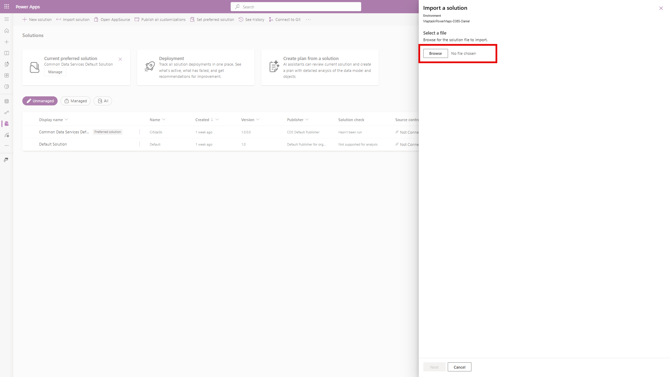This screenshot has height=377, width=670.
Task: Go to the Home sidebar icon
Action: pos(7,31)
